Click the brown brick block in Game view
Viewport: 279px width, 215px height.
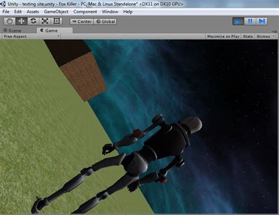84,76
